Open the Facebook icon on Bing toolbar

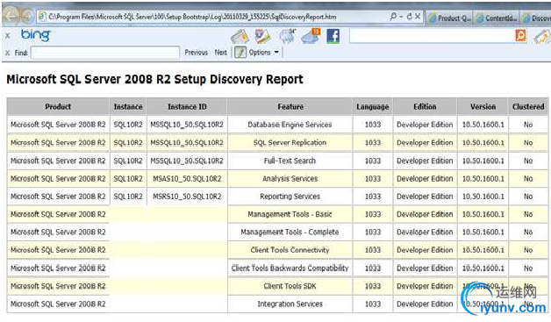333,36
